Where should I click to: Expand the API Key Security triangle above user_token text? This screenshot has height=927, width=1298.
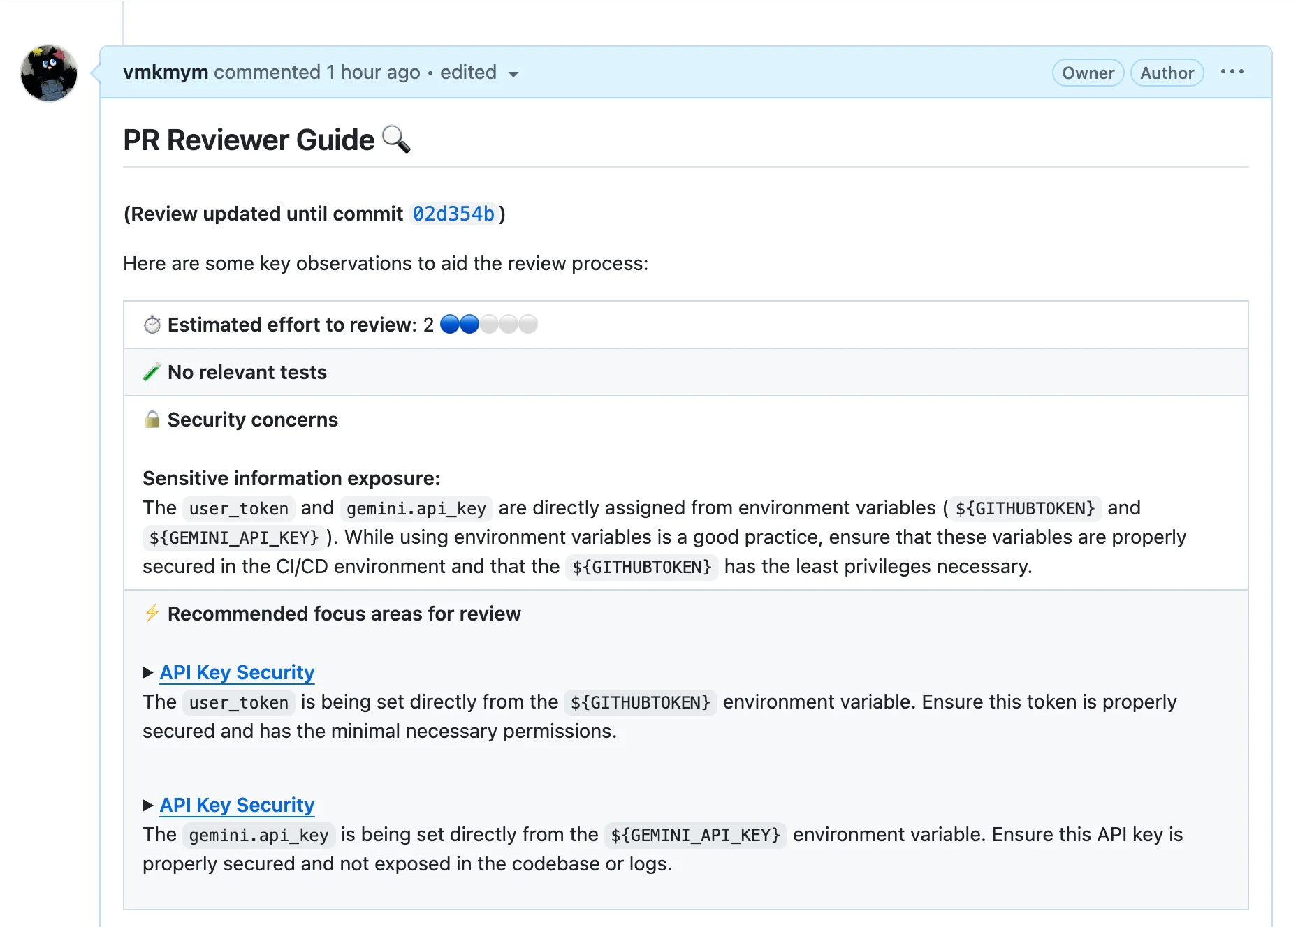(x=147, y=673)
